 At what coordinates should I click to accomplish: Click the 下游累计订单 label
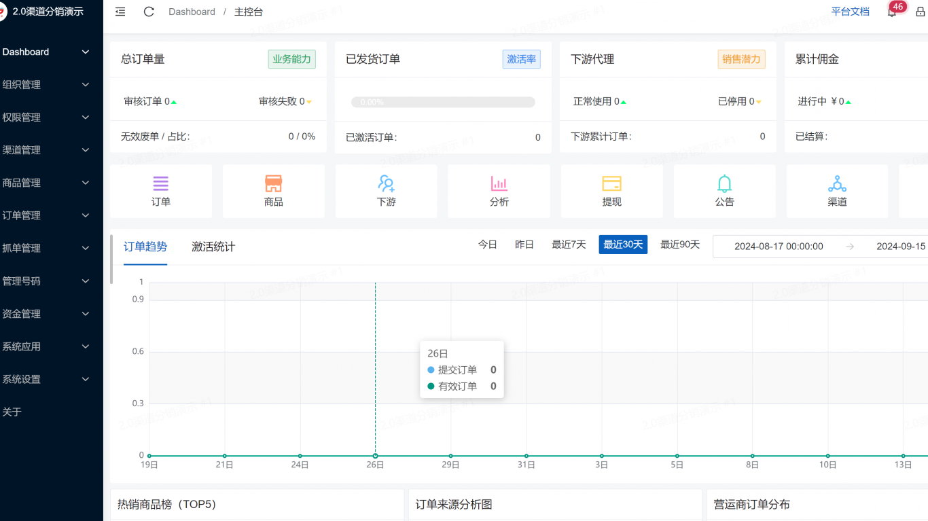click(x=601, y=137)
